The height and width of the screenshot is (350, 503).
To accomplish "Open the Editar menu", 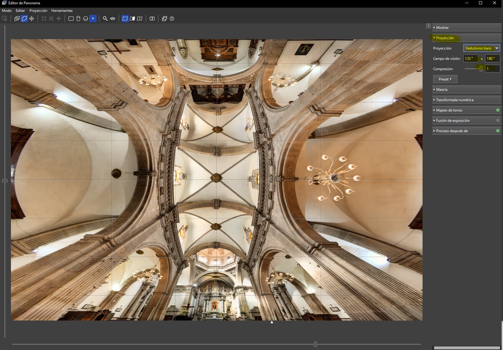I will point(20,11).
